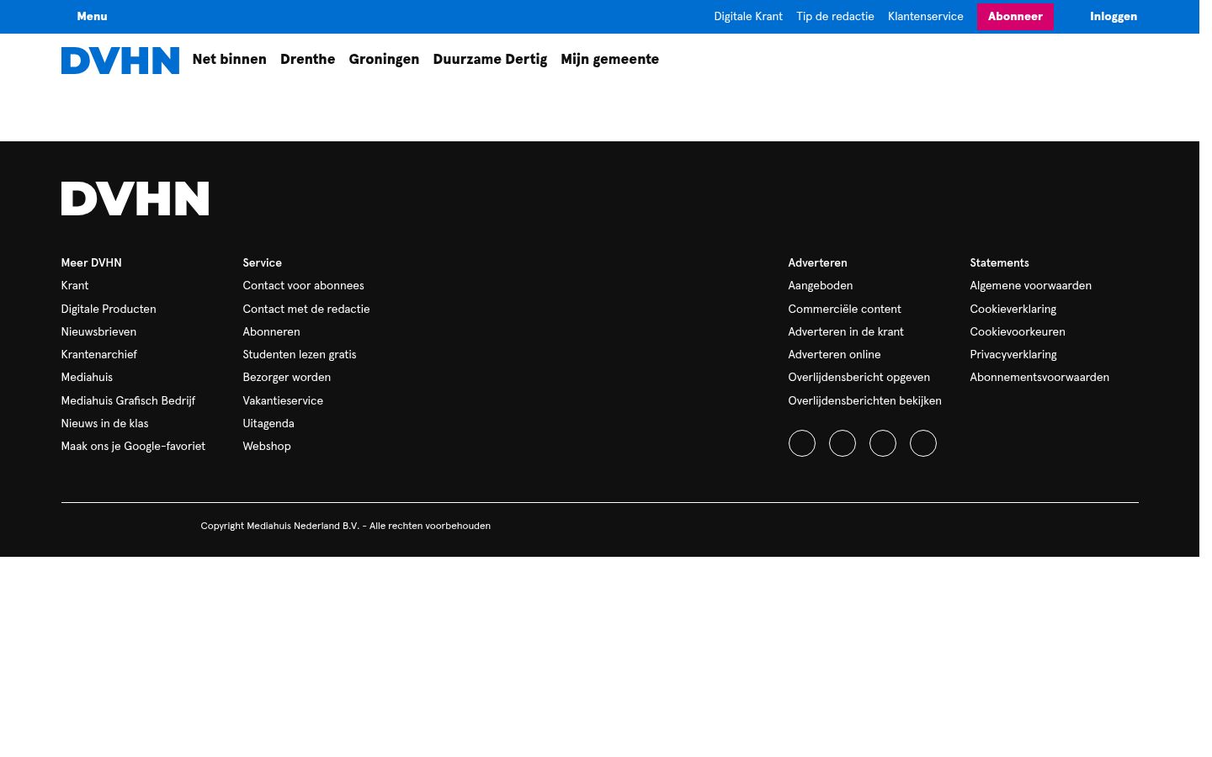
Task: Go to Duurzame Dertig
Action: coord(490,60)
